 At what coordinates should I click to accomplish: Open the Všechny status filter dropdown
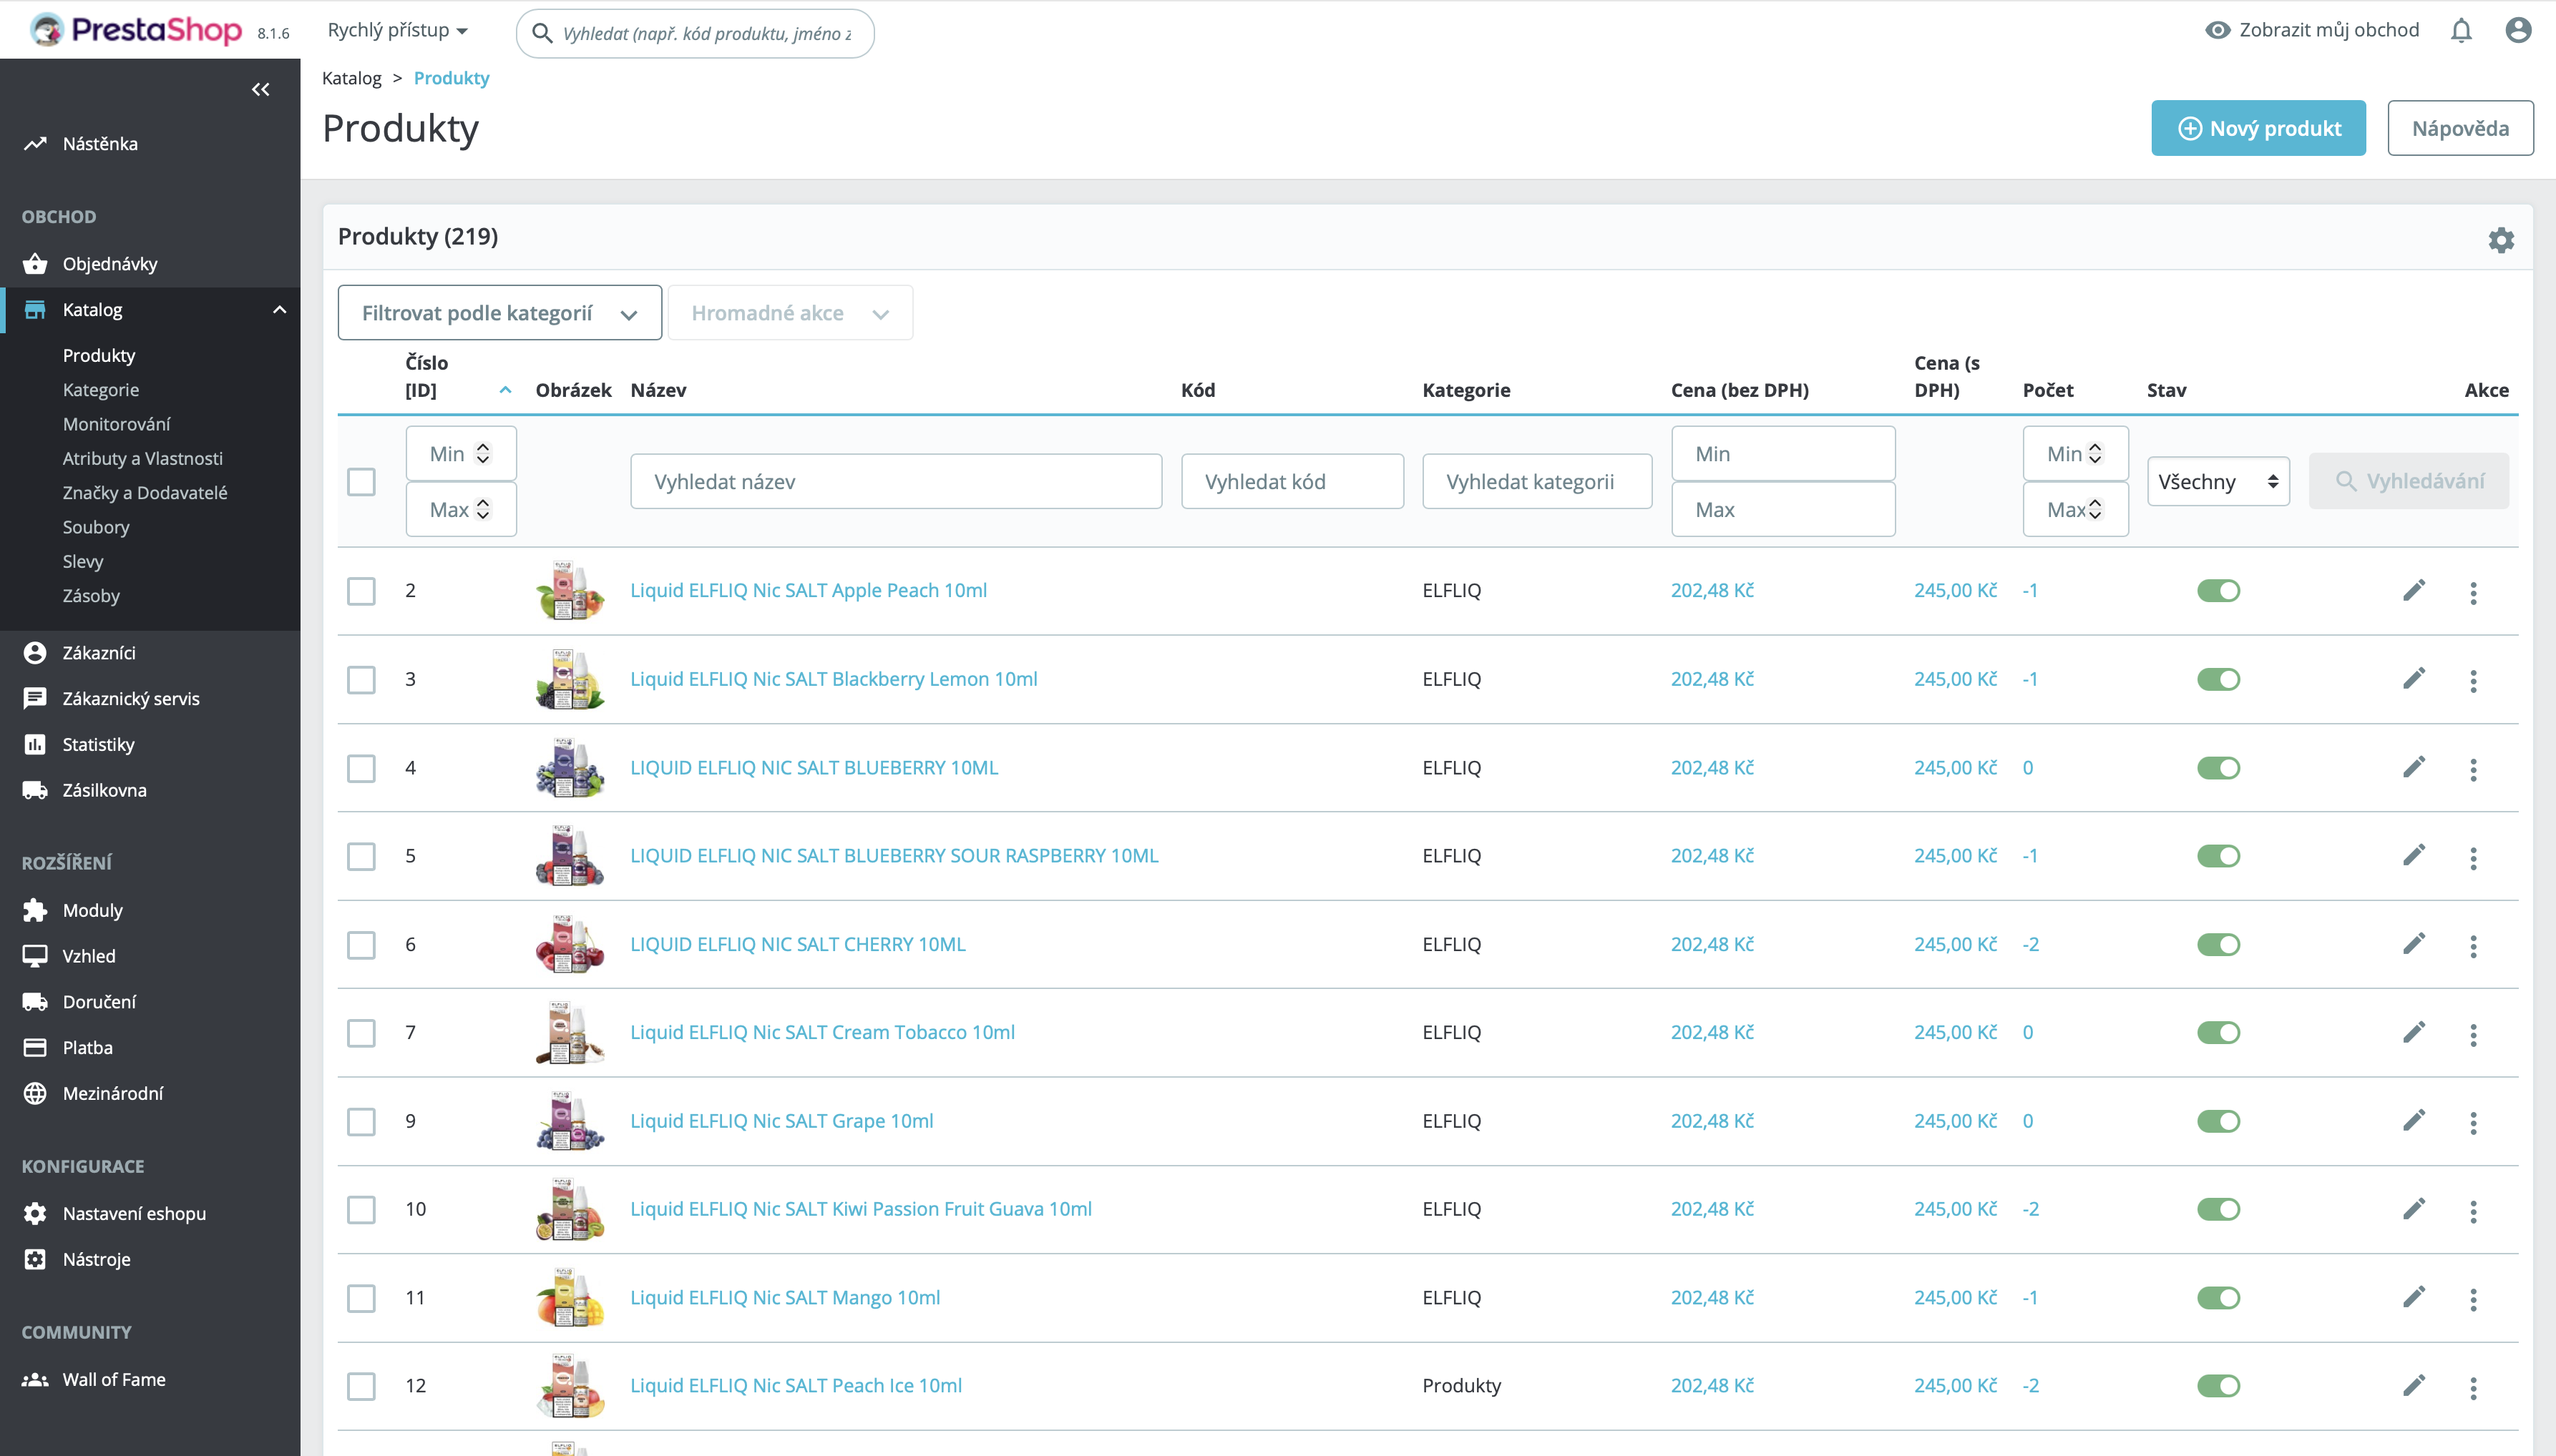click(x=2218, y=482)
